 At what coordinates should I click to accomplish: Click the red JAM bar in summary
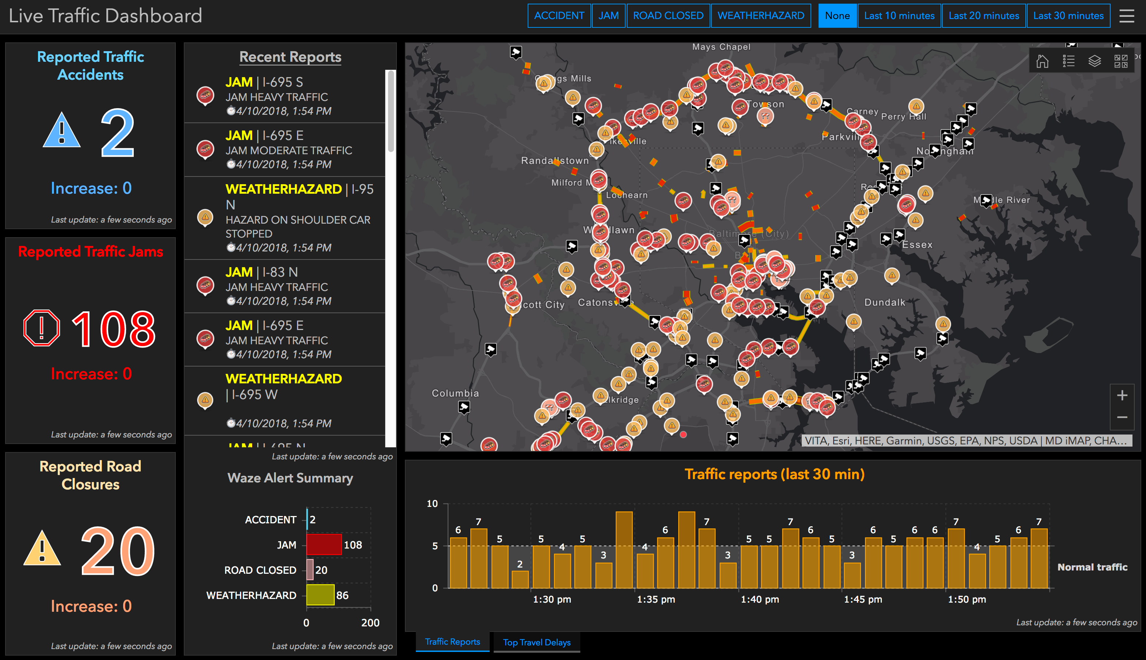(x=324, y=545)
